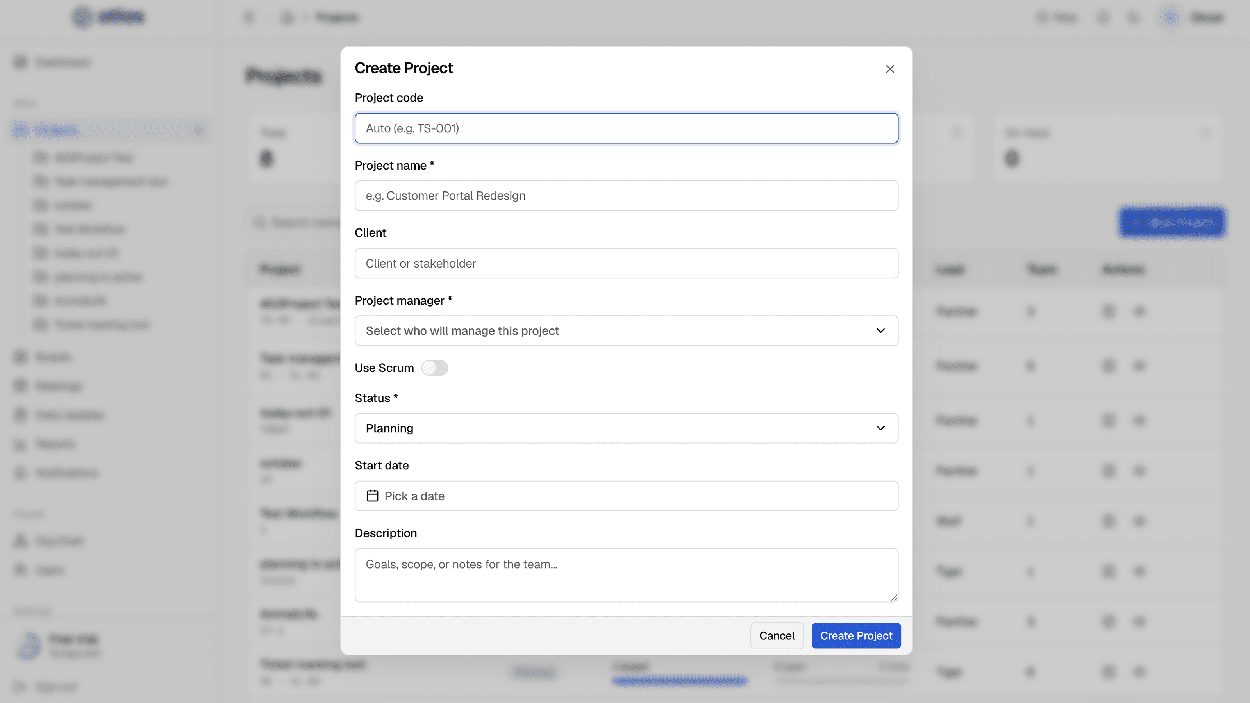
Task: Click the Project code input field
Action: (626, 128)
